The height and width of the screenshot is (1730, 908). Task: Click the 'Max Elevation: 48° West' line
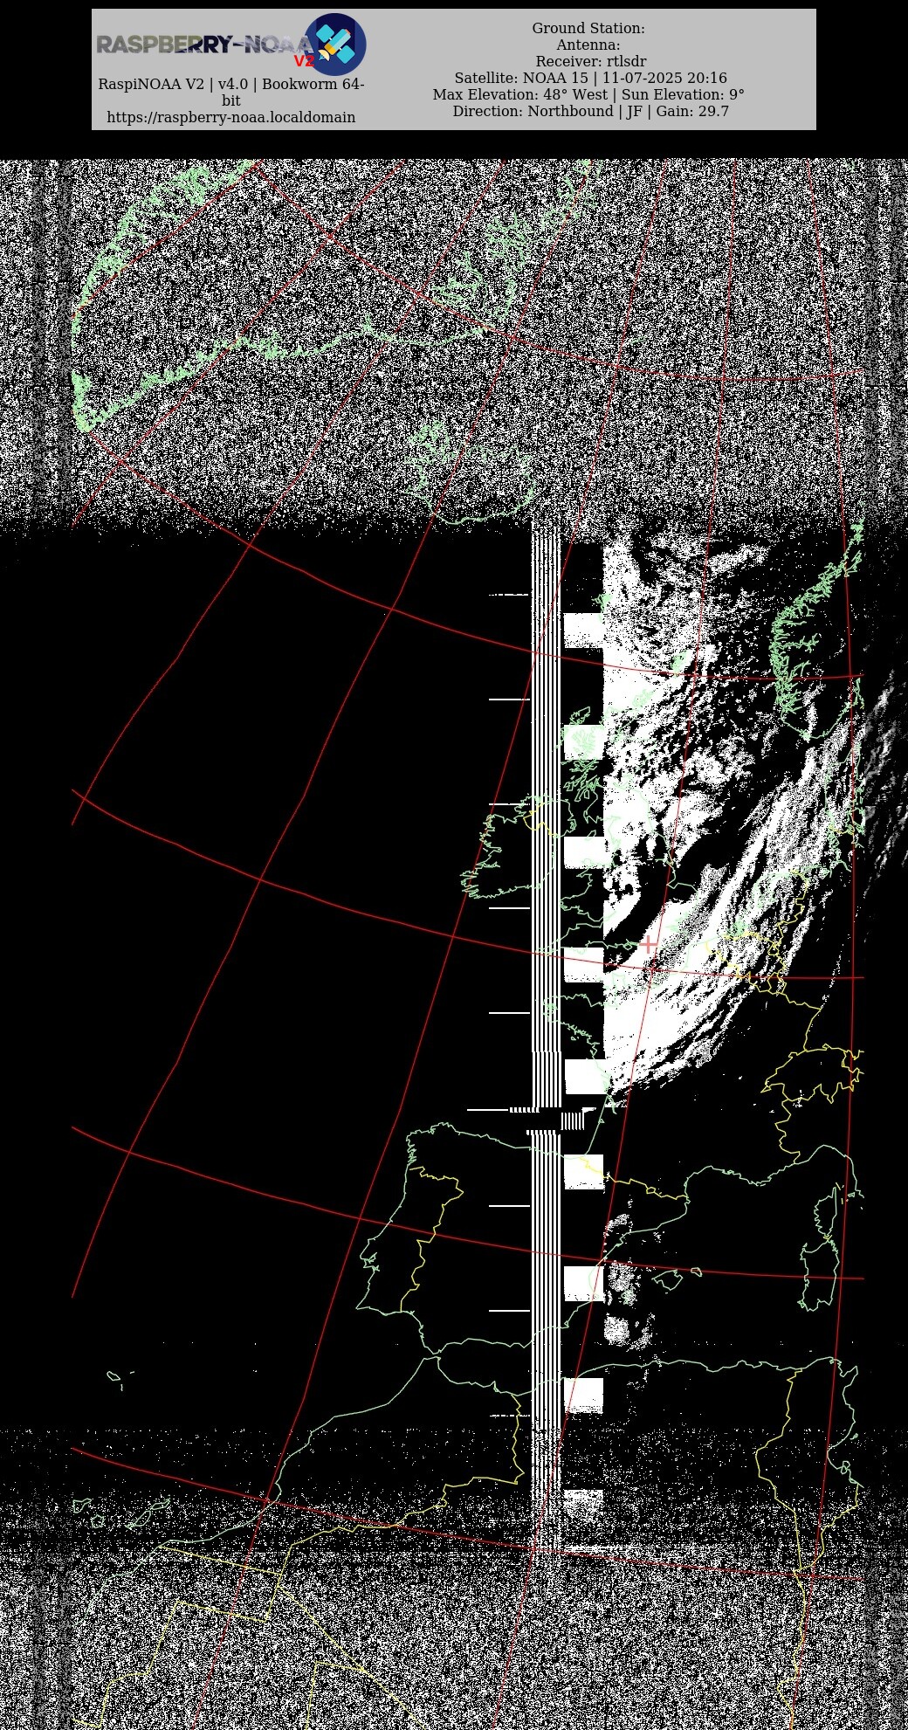[588, 94]
